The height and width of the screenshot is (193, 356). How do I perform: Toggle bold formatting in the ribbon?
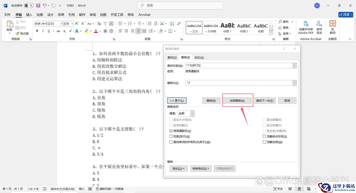click(37, 31)
